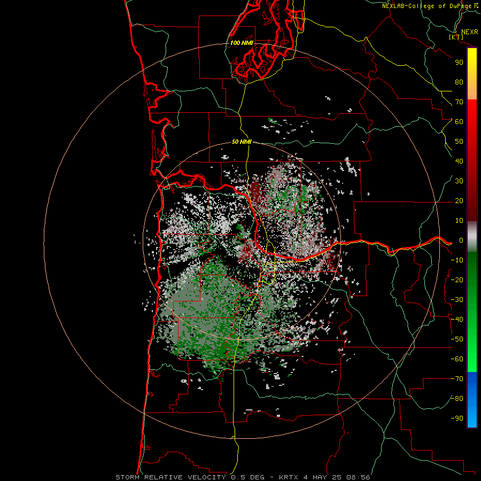Click the NEXR label at top right
Screen dimensions: 481x481
[470, 32]
